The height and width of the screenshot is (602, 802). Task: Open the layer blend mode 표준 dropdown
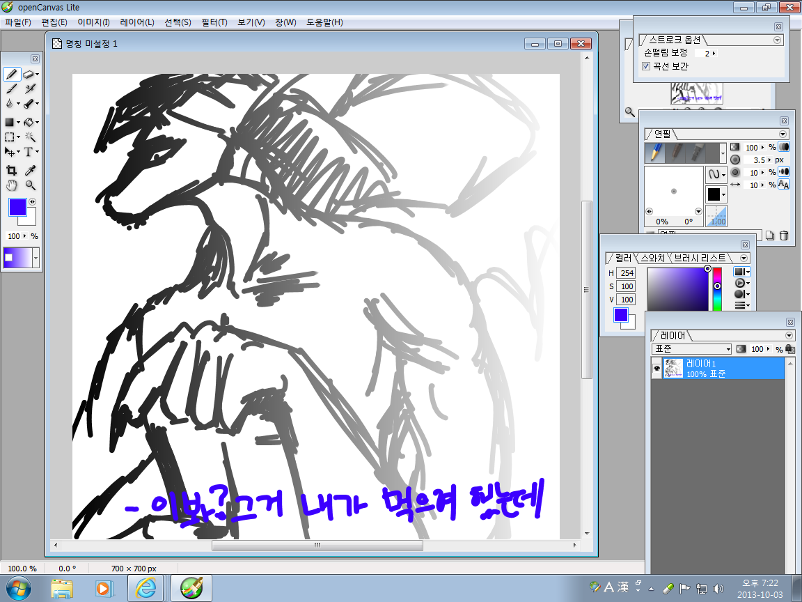click(691, 349)
